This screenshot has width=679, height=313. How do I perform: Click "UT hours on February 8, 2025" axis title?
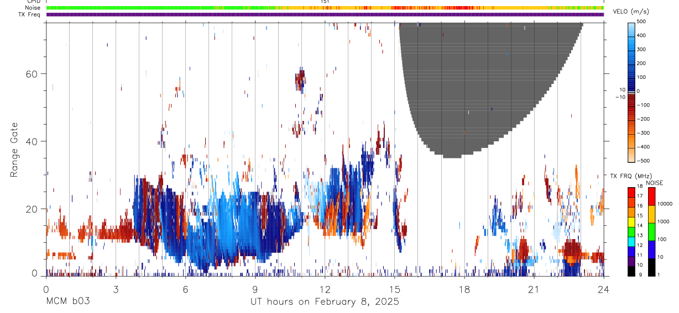(325, 301)
